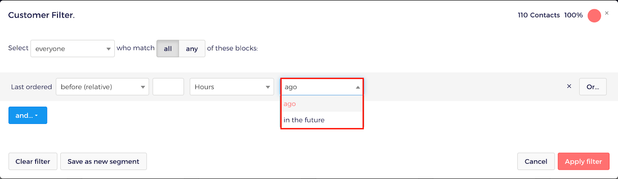Open the Hours unit dropdown
This screenshot has width=618, height=179.
232,87
